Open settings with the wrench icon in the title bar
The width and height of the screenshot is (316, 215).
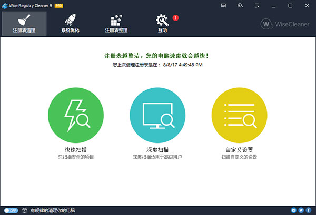click(x=240, y=5)
